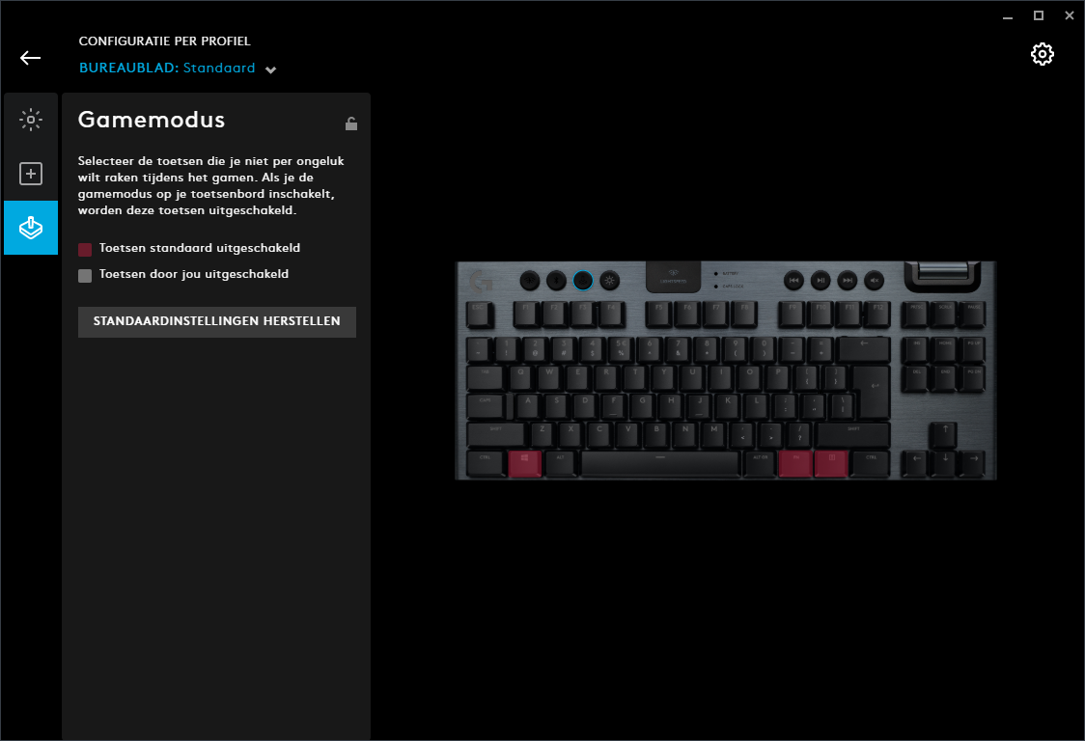Select the spacebar on the keyboard image
The width and height of the screenshot is (1085, 741).
[660, 463]
